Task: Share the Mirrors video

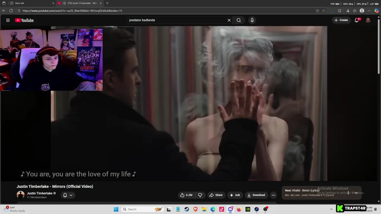Action: (x=216, y=195)
